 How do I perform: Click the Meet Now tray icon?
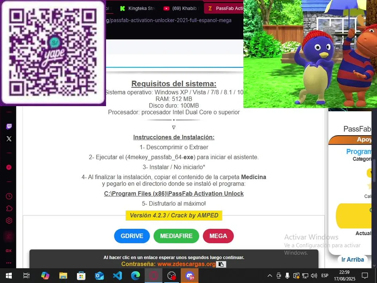coord(279,276)
